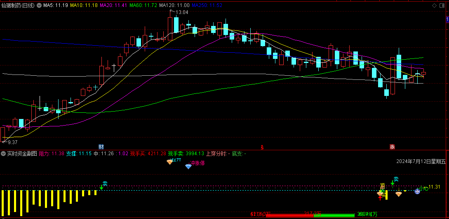Select the MA60: 11.72 label
Screen dimensions: 449x219
[x=143, y=5]
